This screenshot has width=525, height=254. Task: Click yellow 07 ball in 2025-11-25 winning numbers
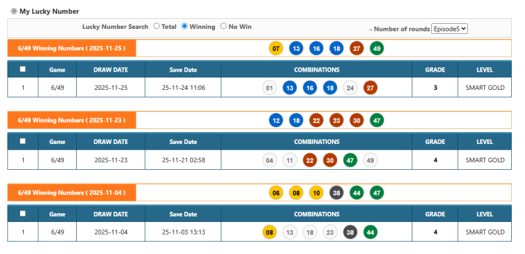click(275, 48)
